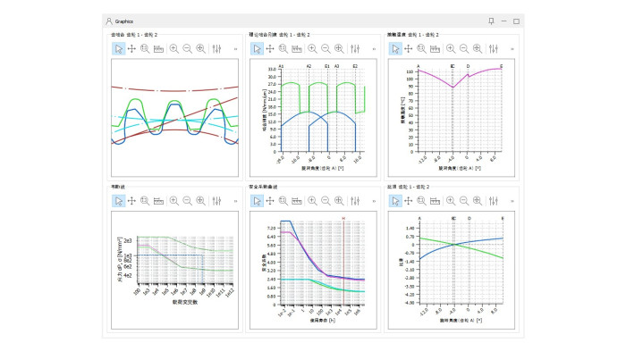Select measure ruler in the safety factor curve panel

coord(297,201)
